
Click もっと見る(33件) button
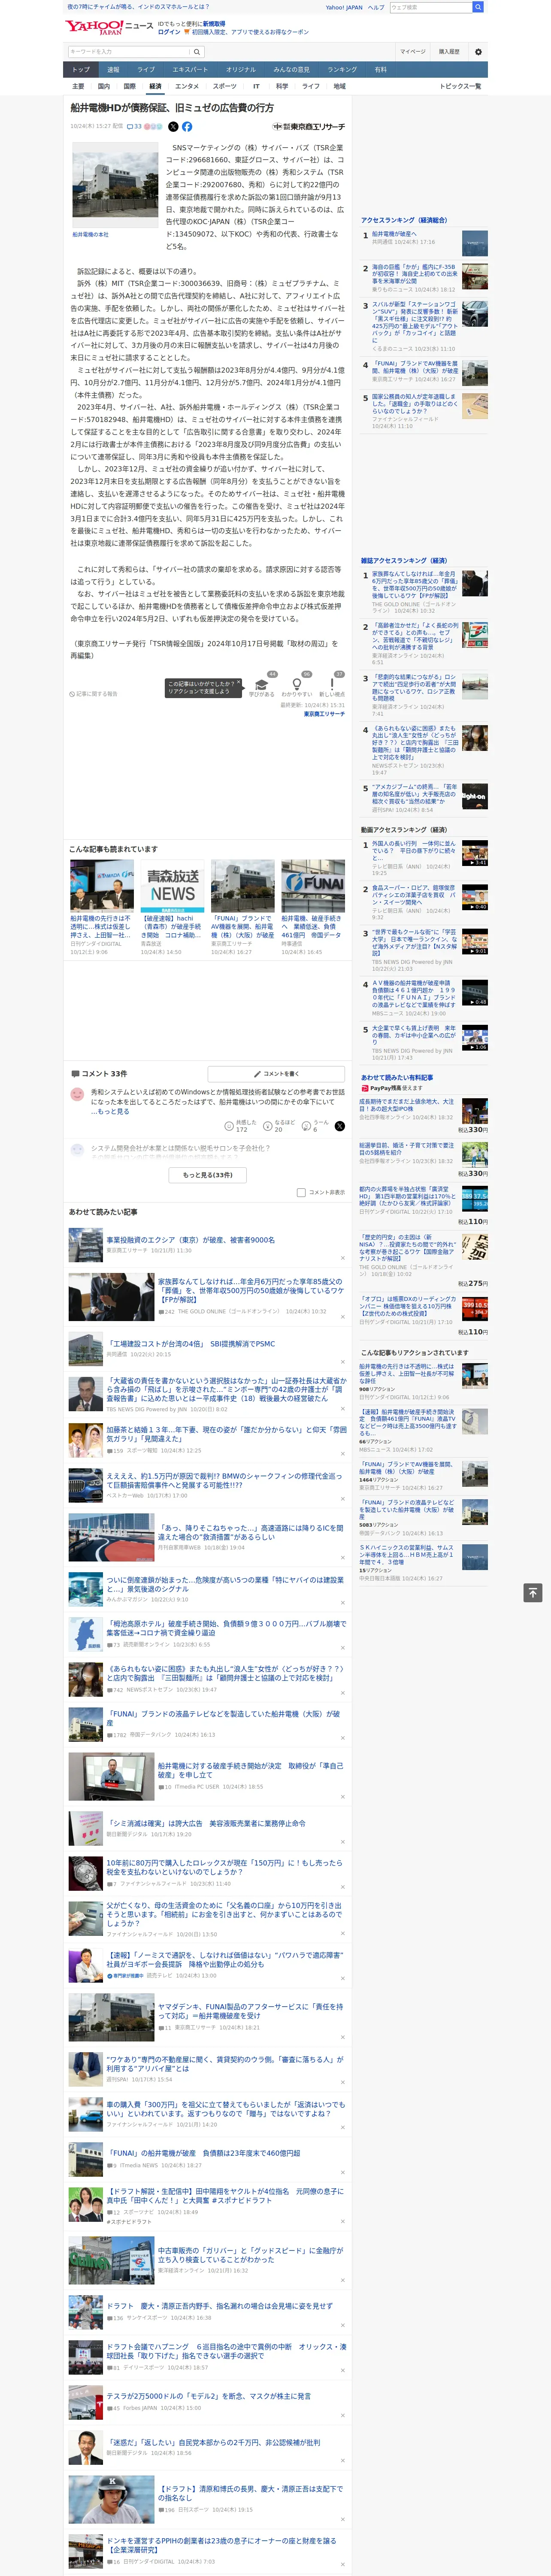(208, 1175)
